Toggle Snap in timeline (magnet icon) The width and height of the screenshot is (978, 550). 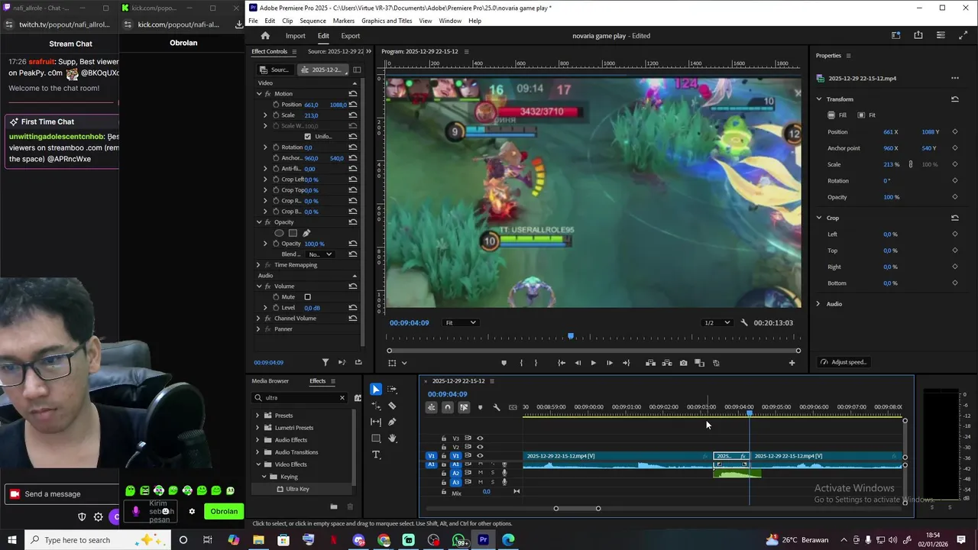(448, 407)
